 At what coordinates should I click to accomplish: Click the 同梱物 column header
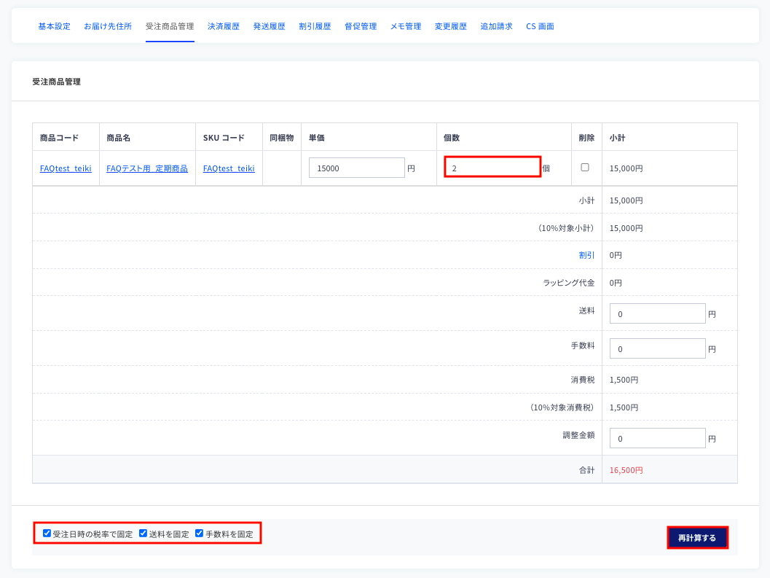282,138
